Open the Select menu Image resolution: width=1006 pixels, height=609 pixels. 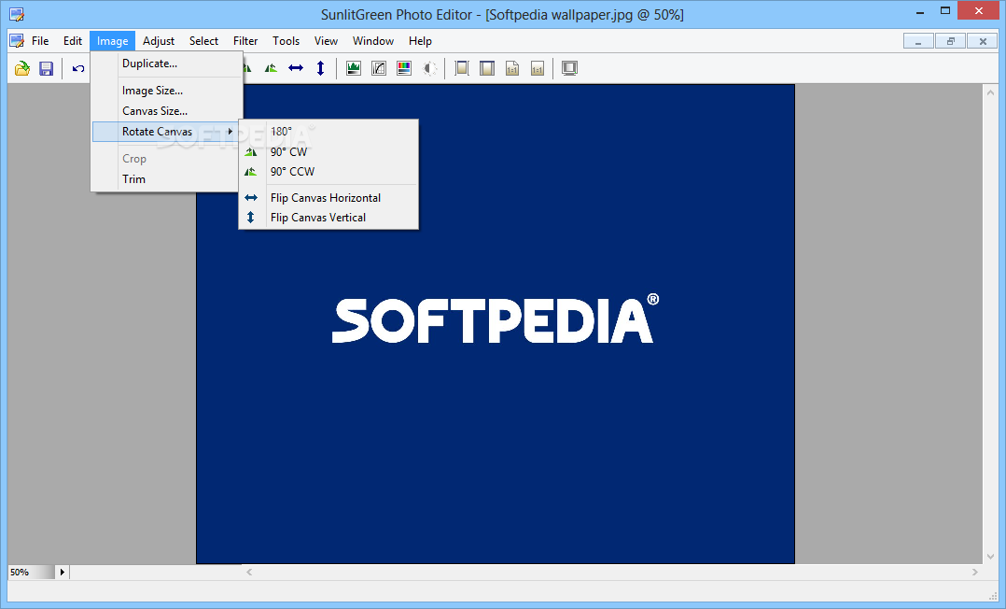click(x=204, y=40)
